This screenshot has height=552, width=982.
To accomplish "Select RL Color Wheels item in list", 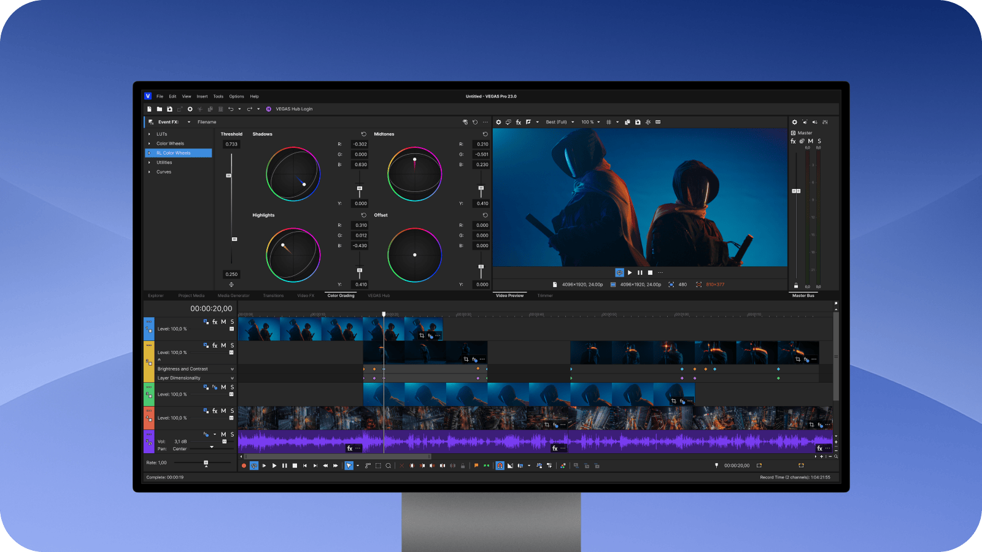I will click(179, 153).
